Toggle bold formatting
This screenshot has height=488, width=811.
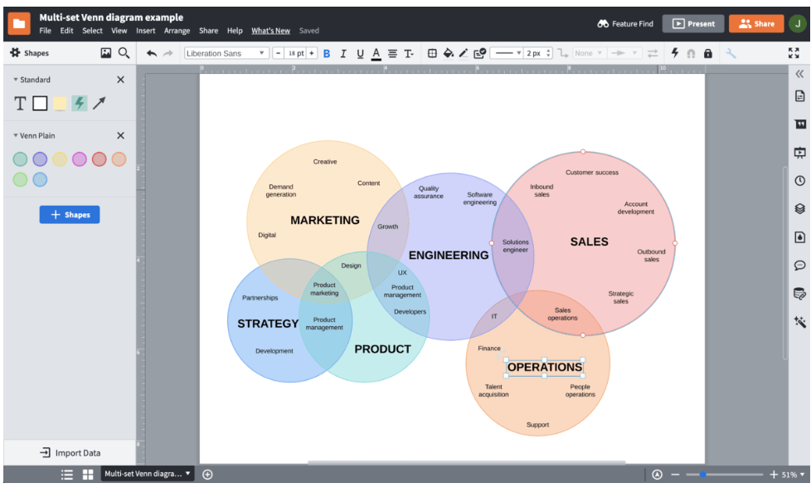pyautogui.click(x=326, y=53)
